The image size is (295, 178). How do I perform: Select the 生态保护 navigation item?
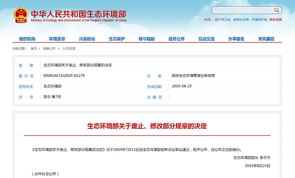point(117,39)
